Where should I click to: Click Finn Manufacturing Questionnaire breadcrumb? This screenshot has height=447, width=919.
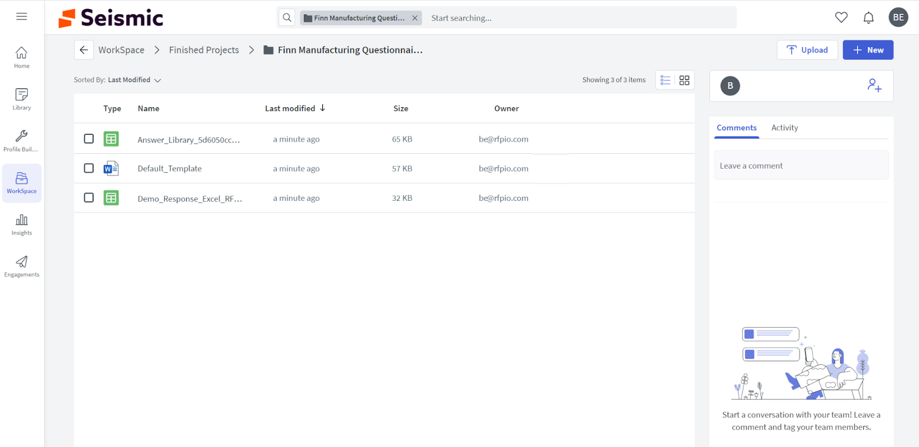tap(350, 50)
